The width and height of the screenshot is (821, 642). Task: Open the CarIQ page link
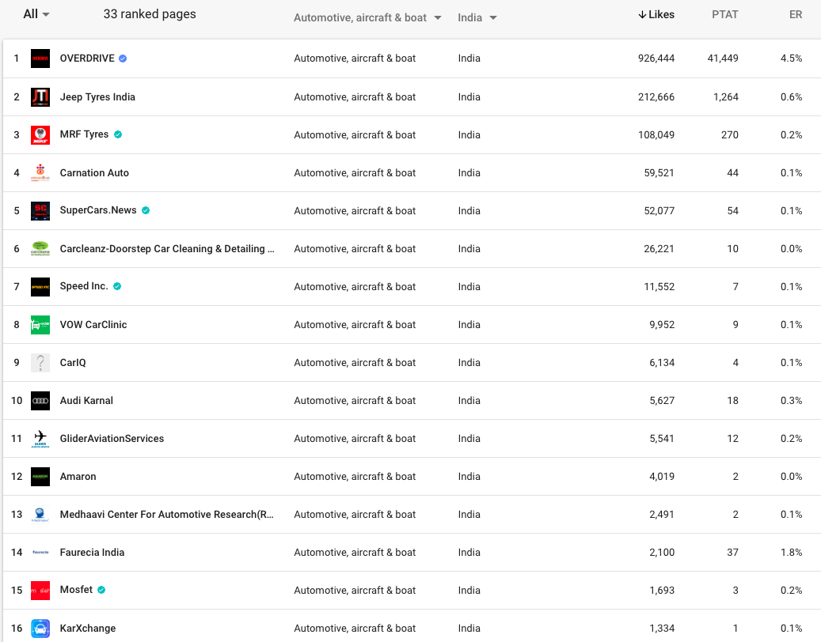tap(73, 362)
